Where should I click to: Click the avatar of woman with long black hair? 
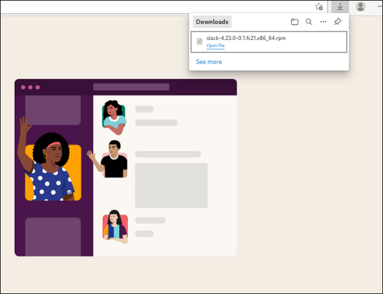[115, 225]
